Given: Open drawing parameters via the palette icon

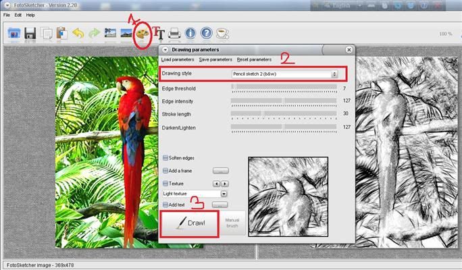Looking at the screenshot, I should click(142, 33).
